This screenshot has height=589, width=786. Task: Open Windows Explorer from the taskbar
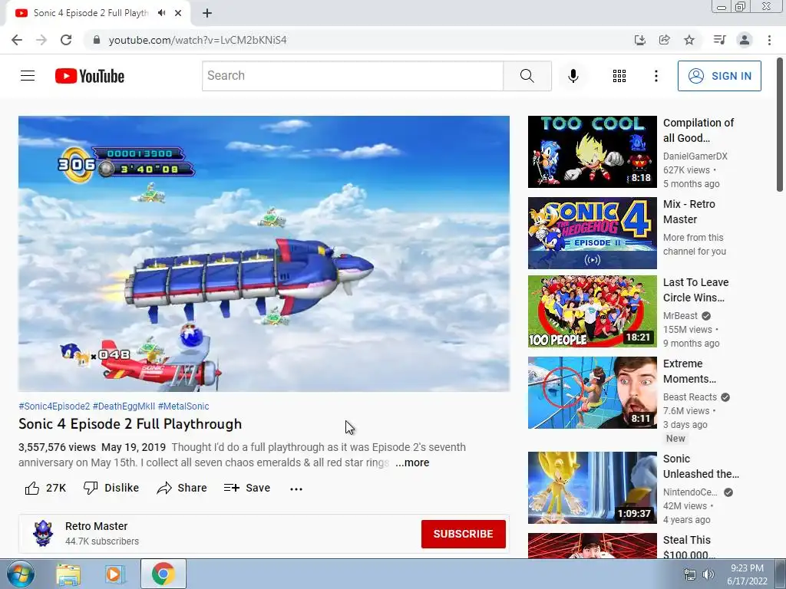coord(68,574)
